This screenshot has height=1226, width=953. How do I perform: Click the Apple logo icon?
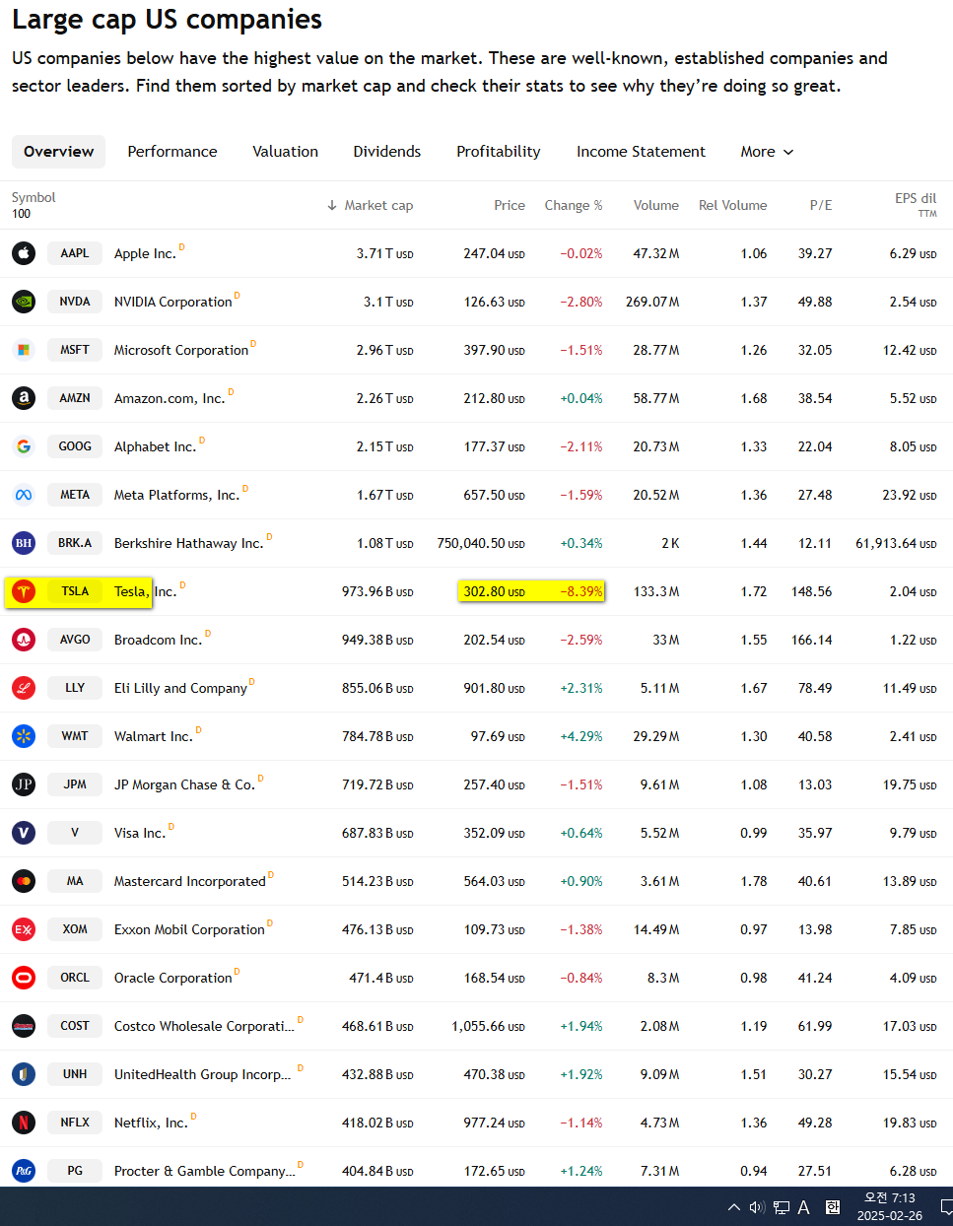pyautogui.click(x=24, y=253)
